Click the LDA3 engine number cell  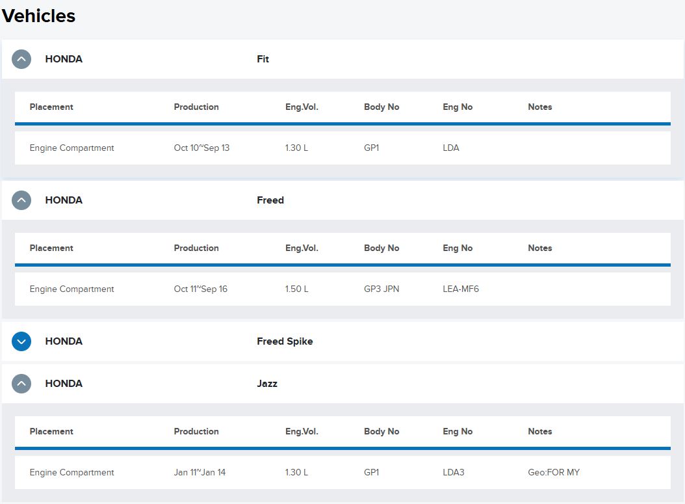(x=454, y=473)
